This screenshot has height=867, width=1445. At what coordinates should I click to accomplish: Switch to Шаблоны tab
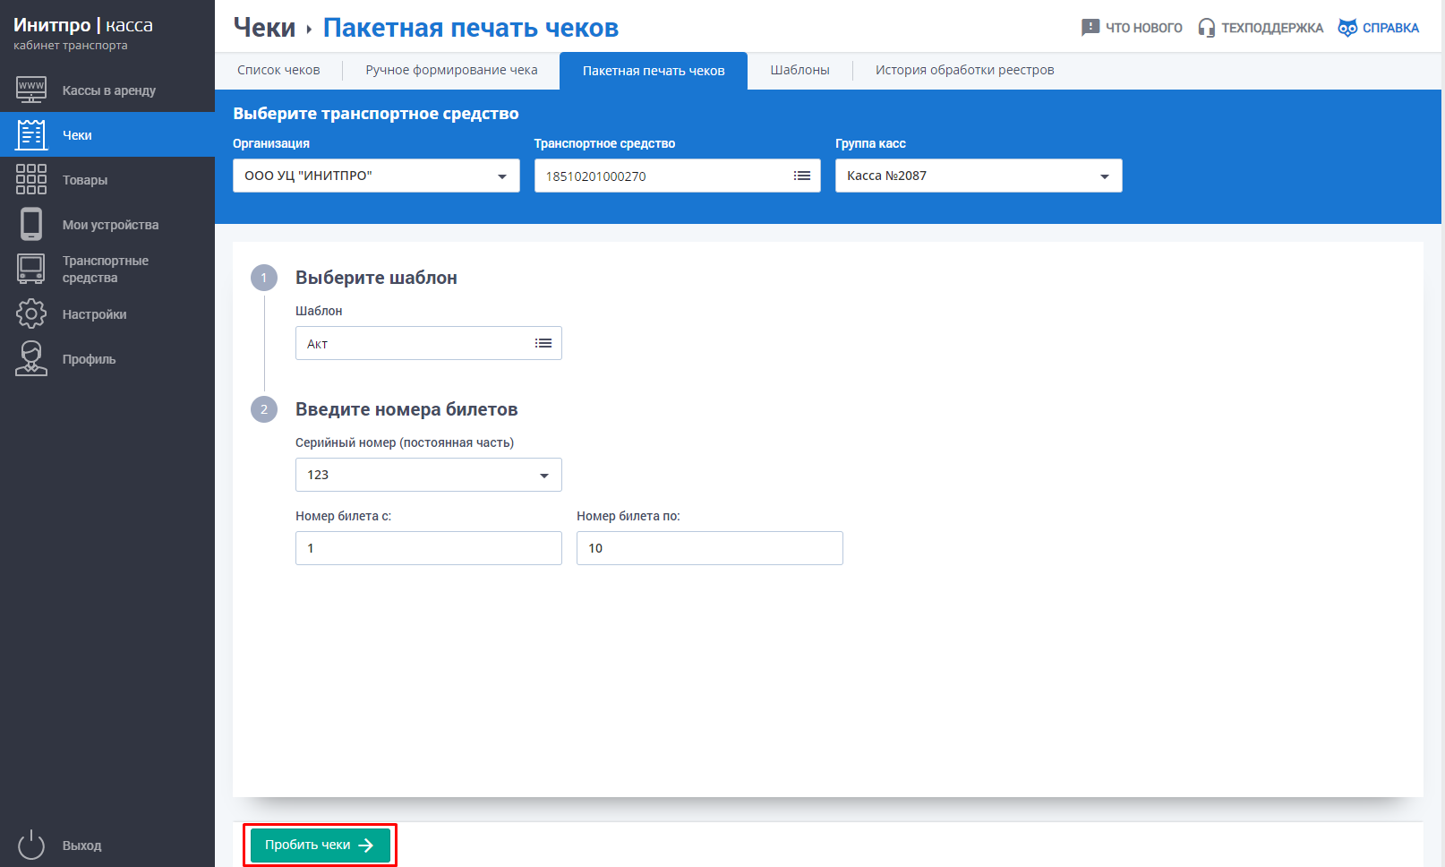pyautogui.click(x=799, y=70)
